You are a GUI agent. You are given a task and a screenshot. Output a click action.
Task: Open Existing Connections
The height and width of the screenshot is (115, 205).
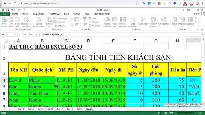[x=39, y=22]
